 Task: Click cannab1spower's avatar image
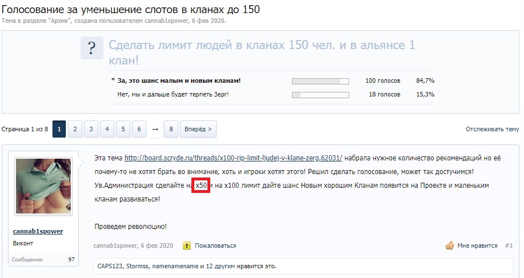point(43,190)
